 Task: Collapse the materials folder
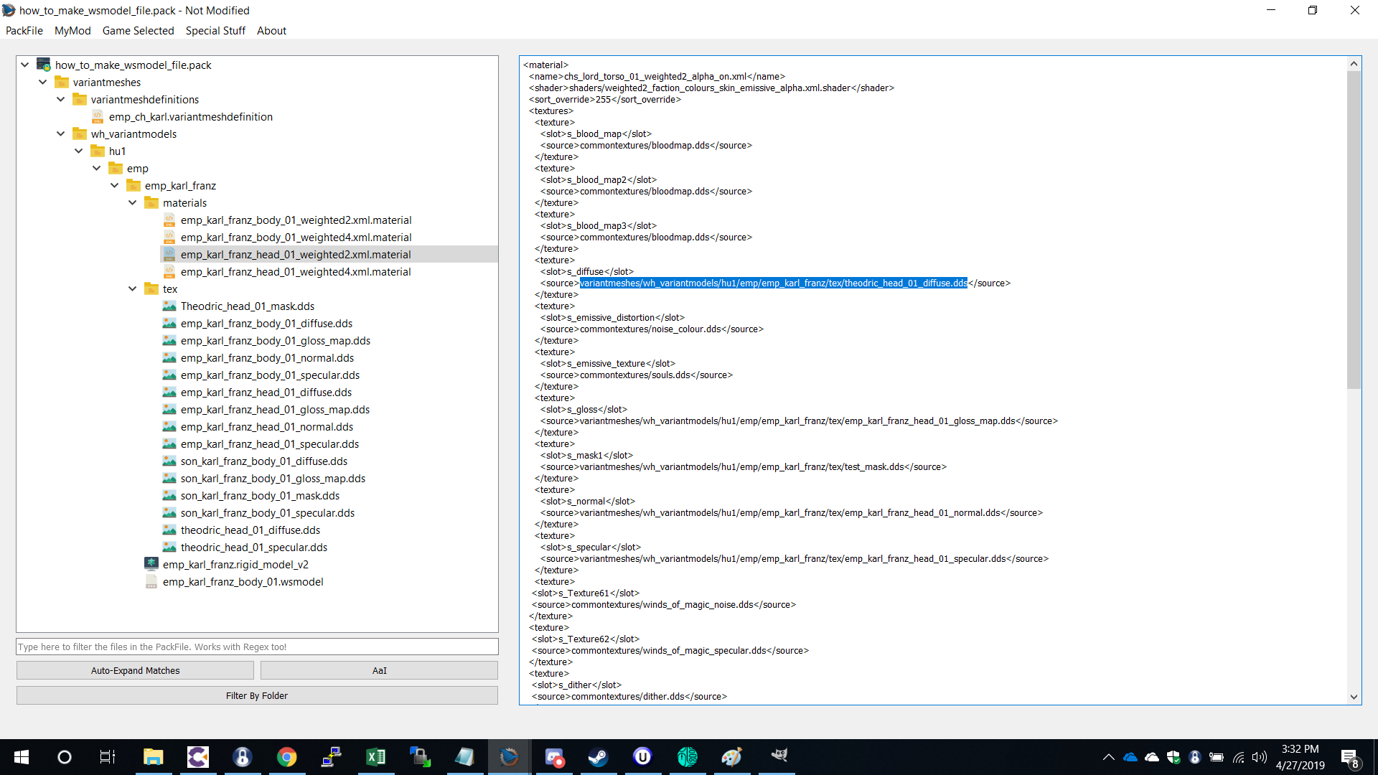133,202
